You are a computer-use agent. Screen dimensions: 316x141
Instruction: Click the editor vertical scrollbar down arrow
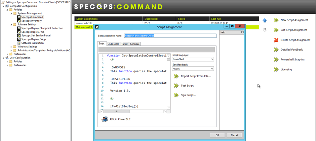[x=168, y=108]
